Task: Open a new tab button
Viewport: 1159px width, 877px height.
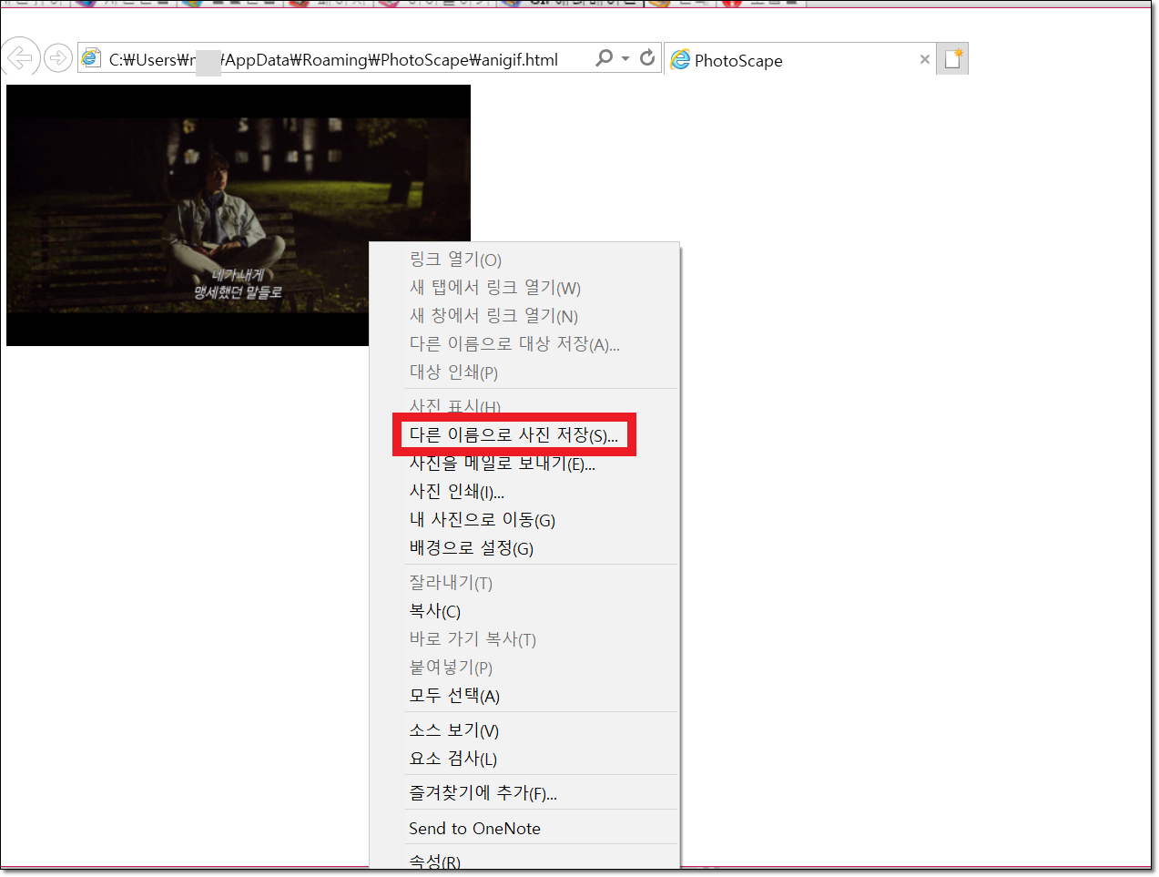Action: [x=952, y=59]
